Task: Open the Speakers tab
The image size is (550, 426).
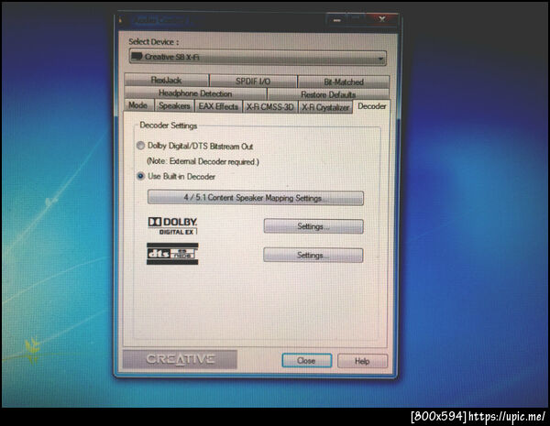Action: (174, 105)
